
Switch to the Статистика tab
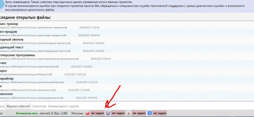click(39, 106)
